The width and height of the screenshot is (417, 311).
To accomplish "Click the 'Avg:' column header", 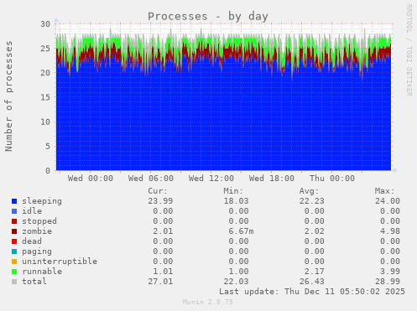I will click(x=309, y=191).
